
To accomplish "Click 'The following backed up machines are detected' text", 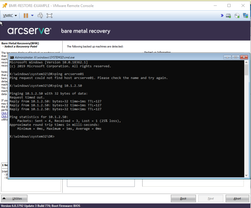I will (x=95, y=46).
